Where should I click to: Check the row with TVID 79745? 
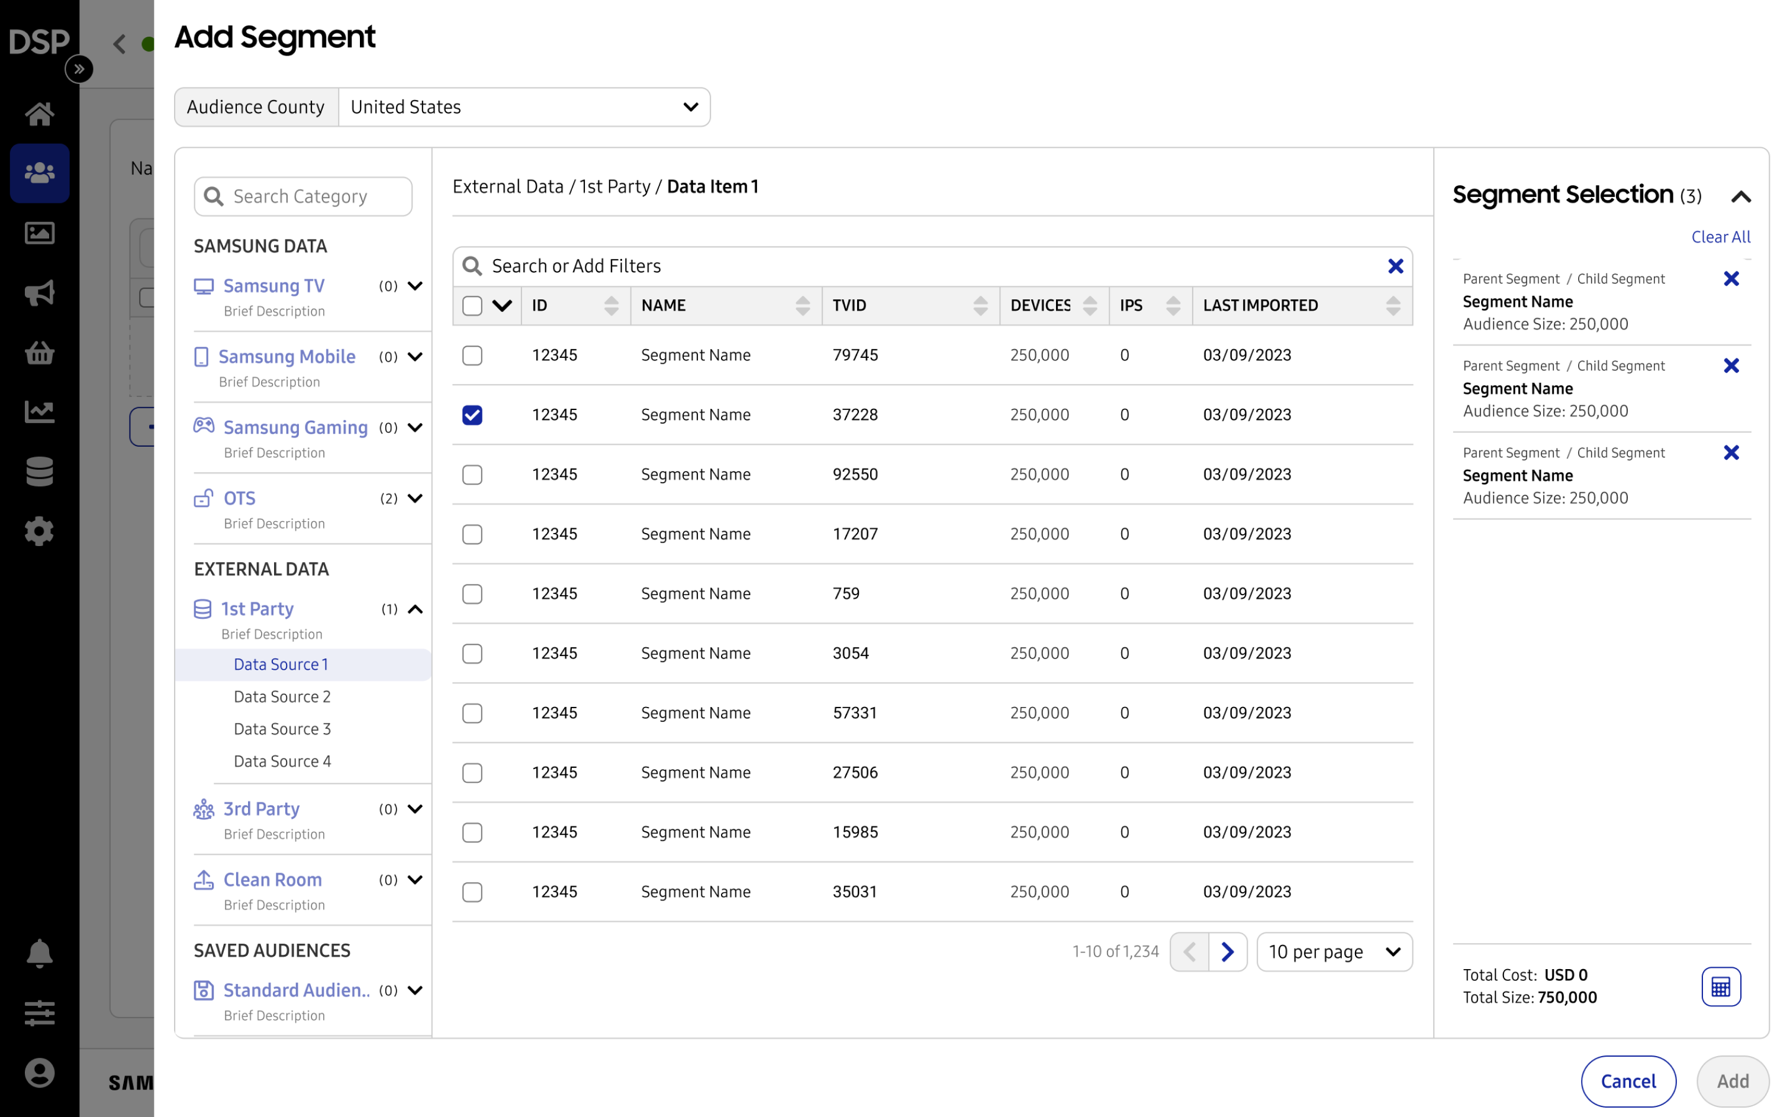[472, 356]
